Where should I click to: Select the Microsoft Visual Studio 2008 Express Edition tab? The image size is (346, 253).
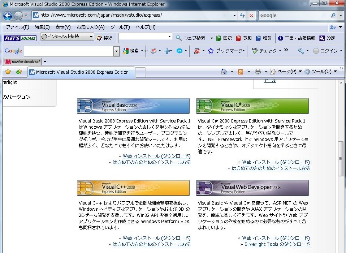82,72
